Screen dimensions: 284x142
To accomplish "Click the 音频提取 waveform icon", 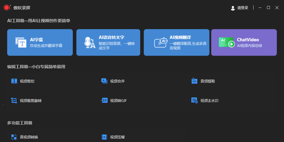I will click(x=194, y=81).
